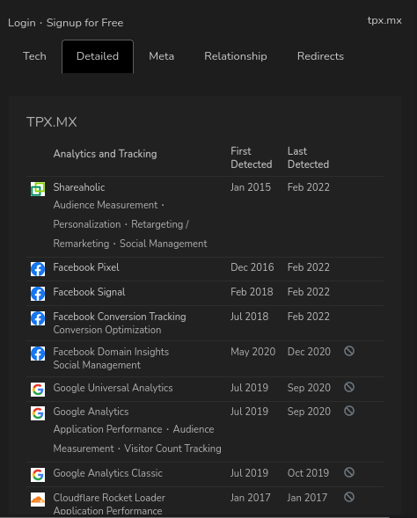This screenshot has width=417, height=518.
Task: Click no-longer-detected icon on Sep 2020 Google Analytics row
Action: point(349,411)
